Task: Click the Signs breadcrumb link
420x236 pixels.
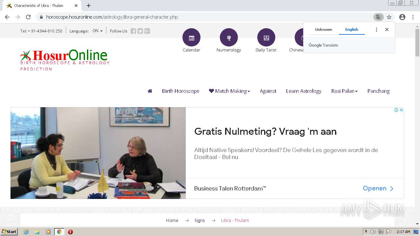Action: (199, 220)
